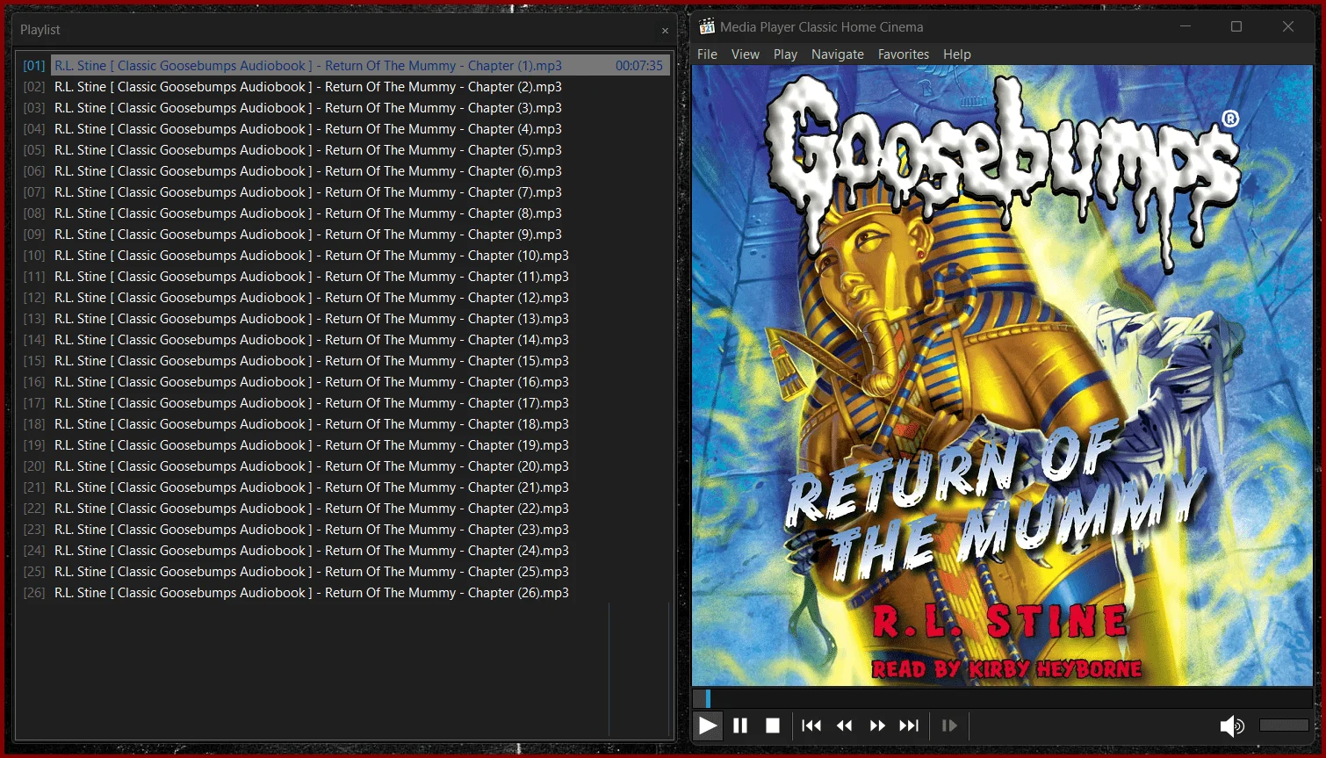
Task: Click the Play button in player controls
Action: 708,726
